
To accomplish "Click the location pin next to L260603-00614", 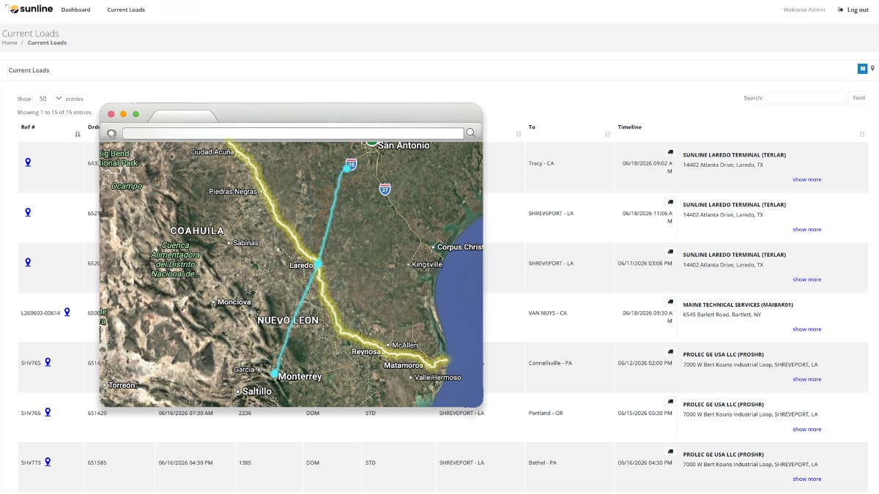I will click(x=67, y=312).
